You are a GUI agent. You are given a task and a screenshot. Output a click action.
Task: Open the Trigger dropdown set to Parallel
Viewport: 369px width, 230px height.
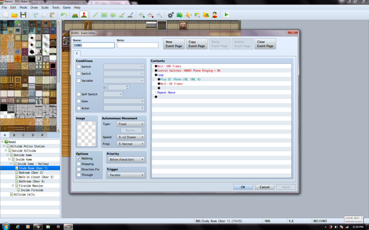pos(126,175)
